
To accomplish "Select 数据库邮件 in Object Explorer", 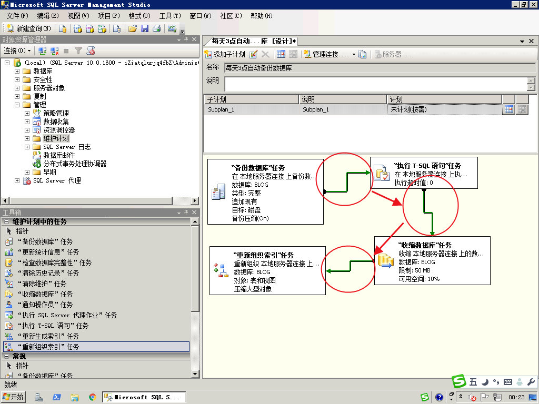I will [59, 155].
